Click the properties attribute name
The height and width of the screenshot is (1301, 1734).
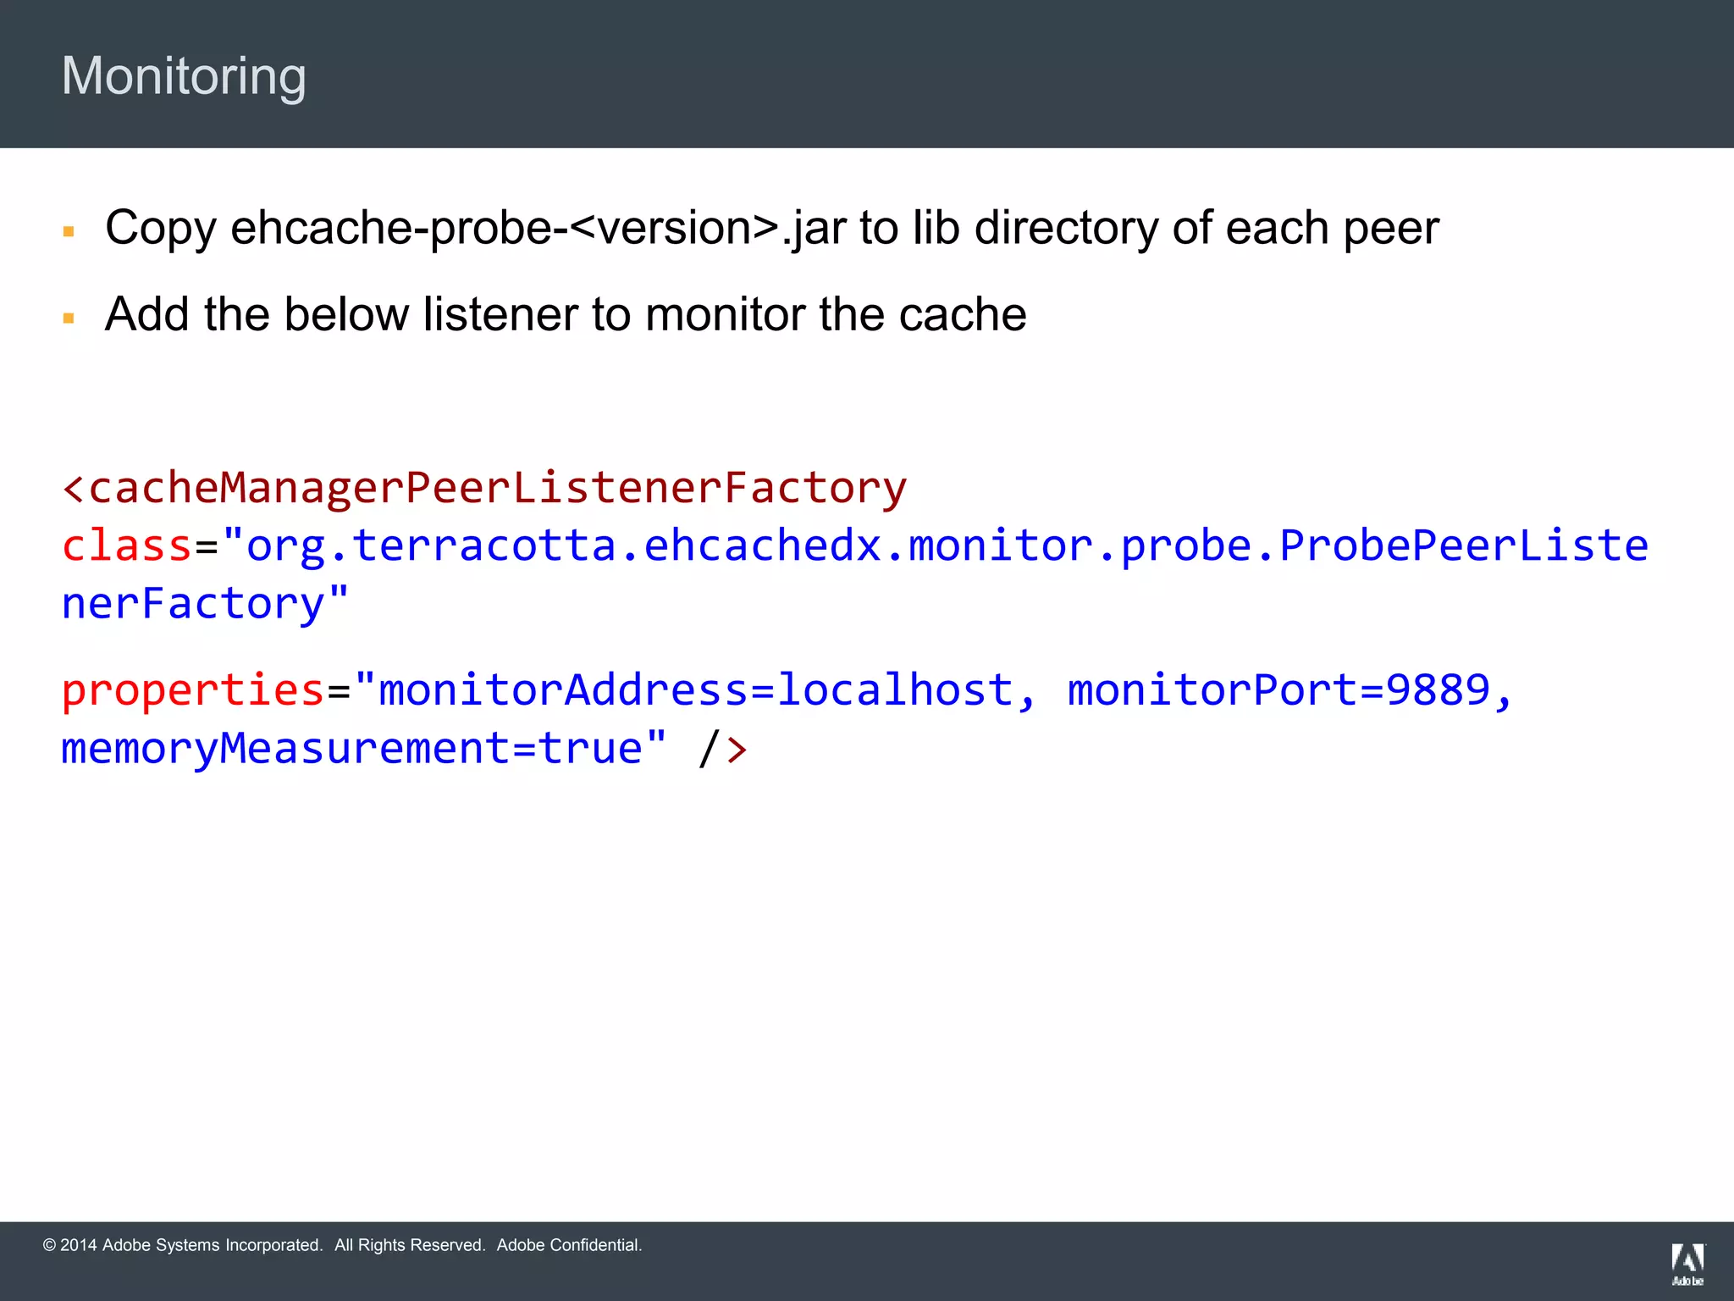click(193, 690)
